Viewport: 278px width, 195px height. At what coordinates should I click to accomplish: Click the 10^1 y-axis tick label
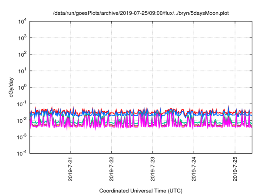(x=22, y=71)
